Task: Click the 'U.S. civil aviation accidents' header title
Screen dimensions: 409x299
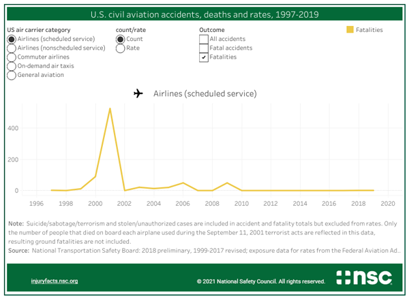Action: tap(204, 14)
